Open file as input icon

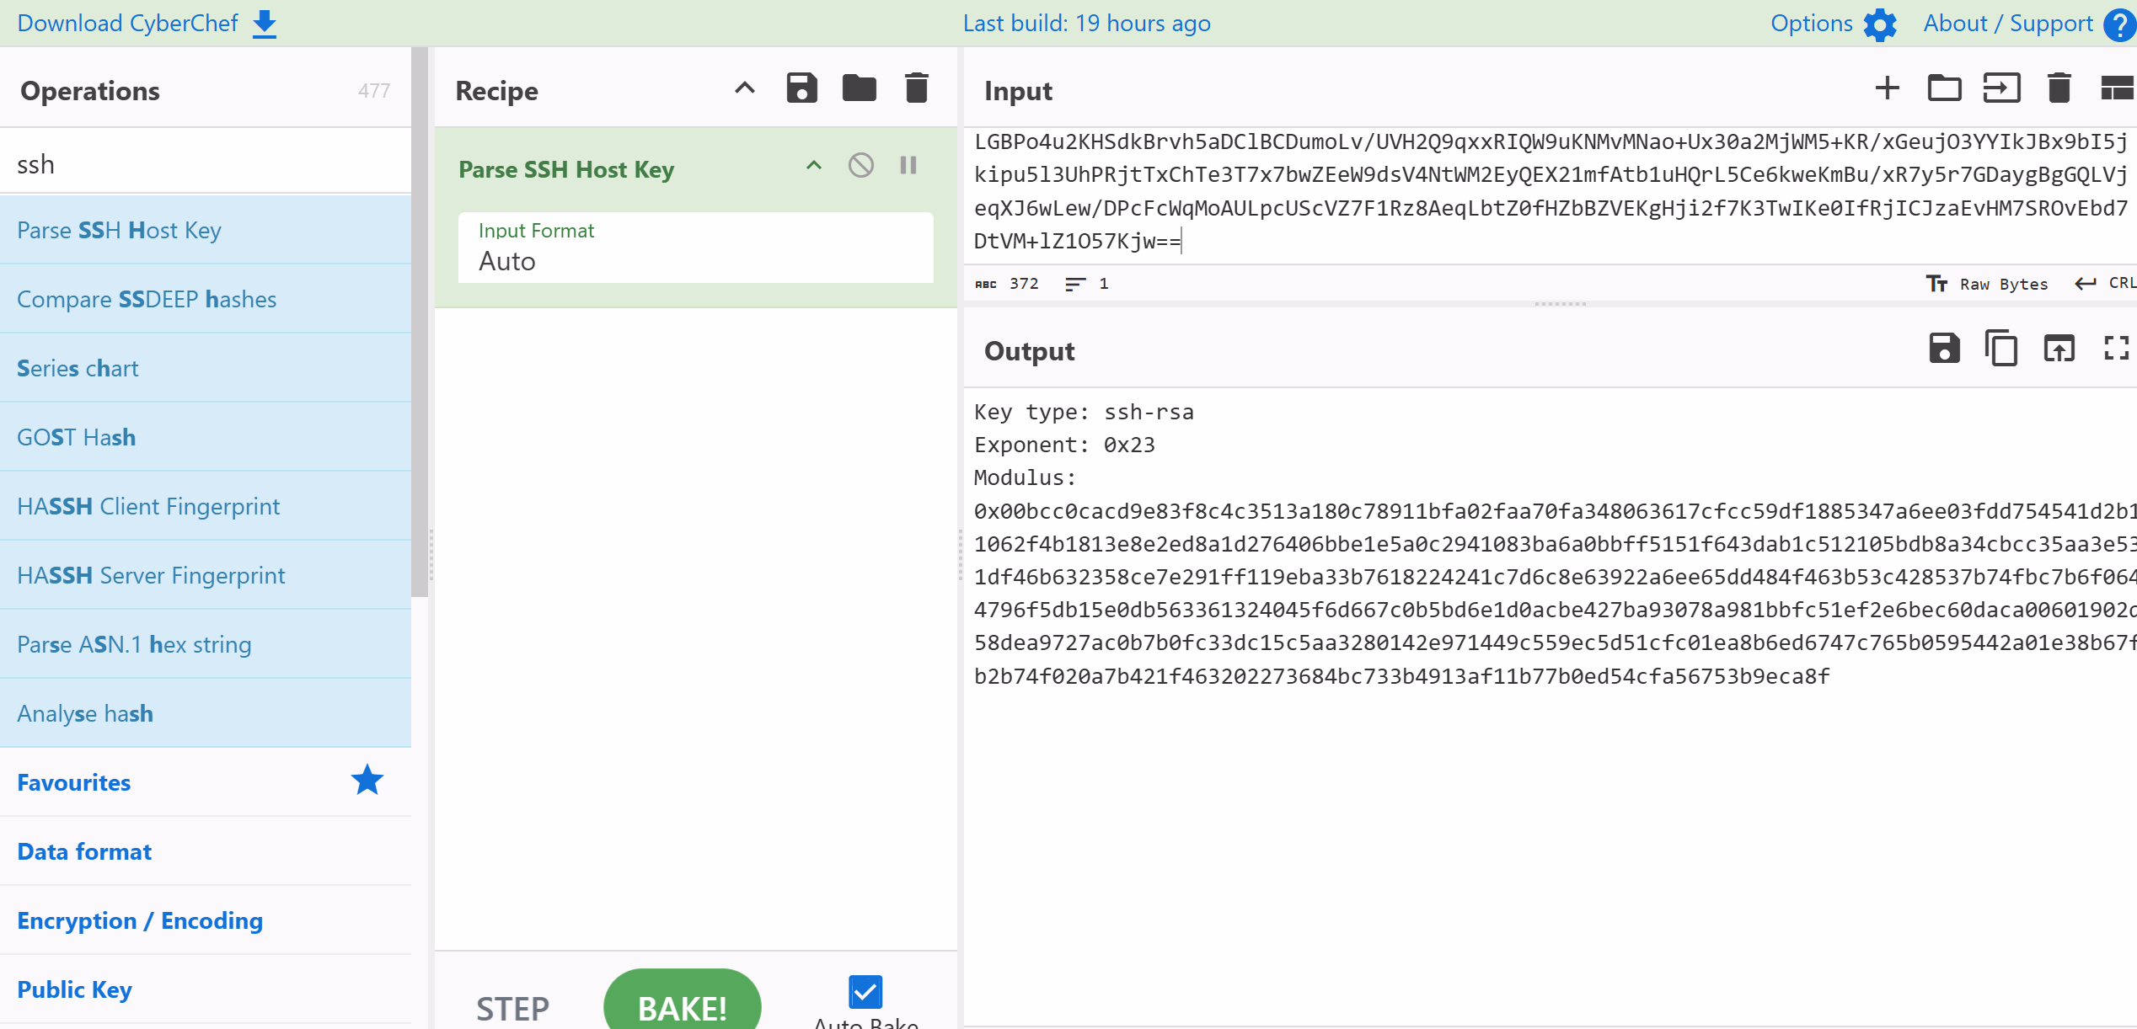click(x=2001, y=88)
